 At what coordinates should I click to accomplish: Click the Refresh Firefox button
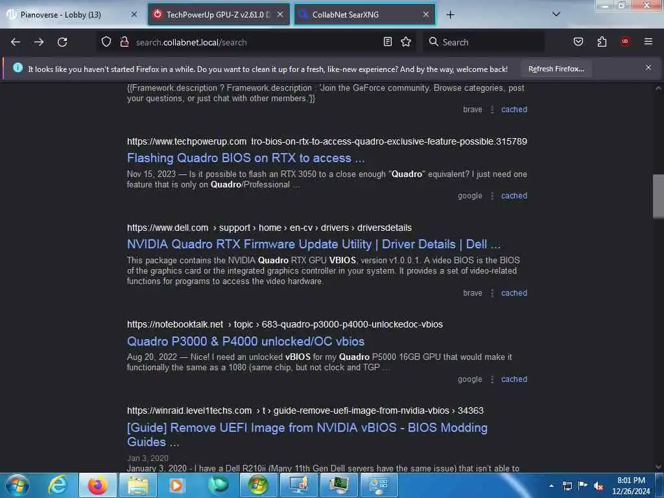pyautogui.click(x=556, y=69)
